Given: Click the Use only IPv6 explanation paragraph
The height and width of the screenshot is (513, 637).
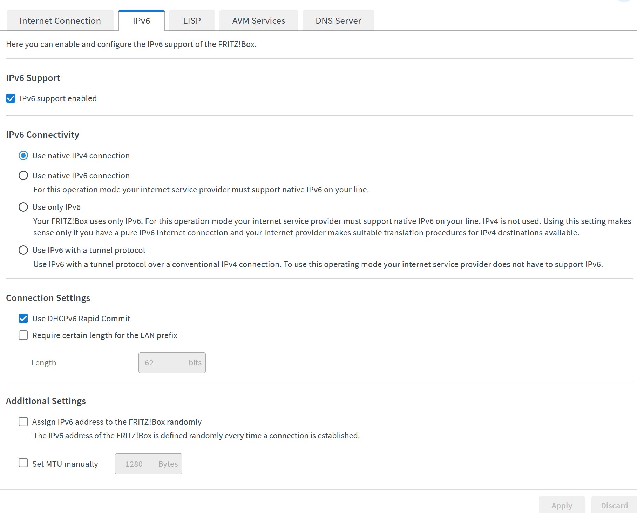Looking at the screenshot, I should (x=332, y=227).
